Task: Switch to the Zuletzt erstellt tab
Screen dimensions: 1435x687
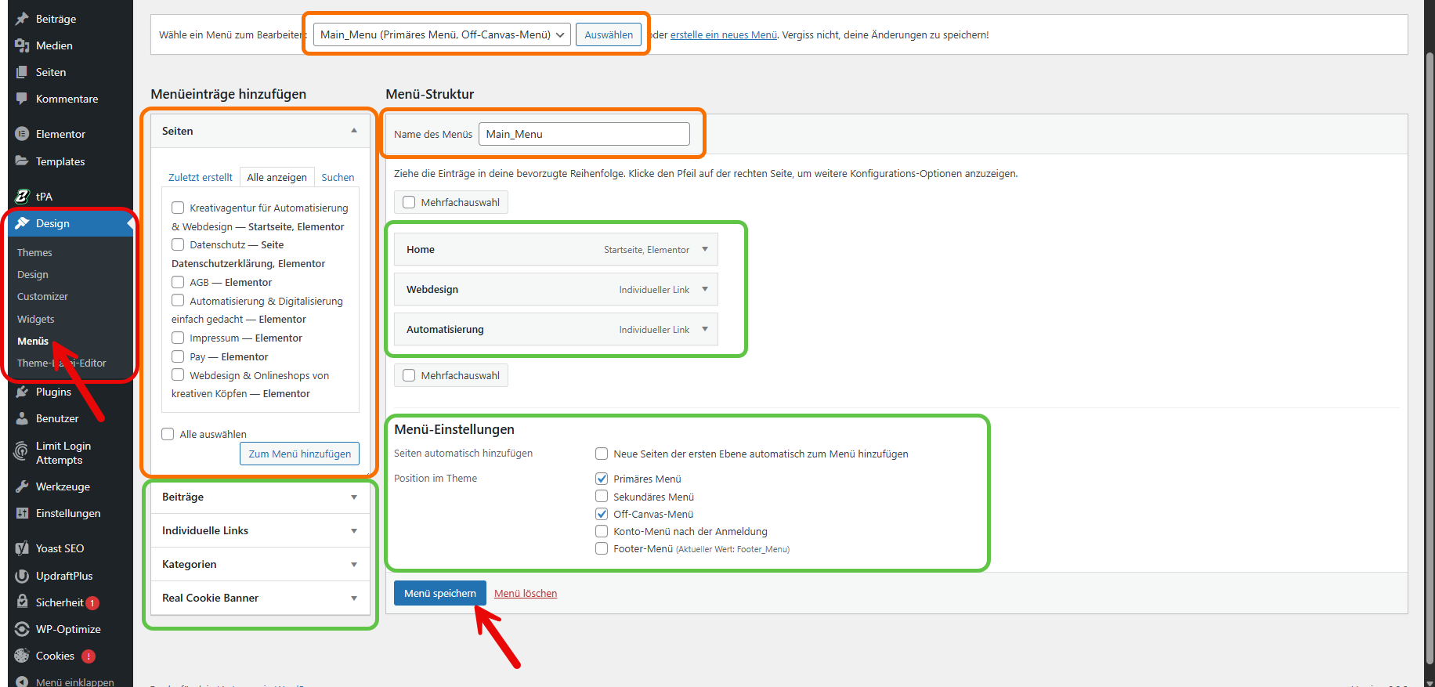Action: coord(201,177)
